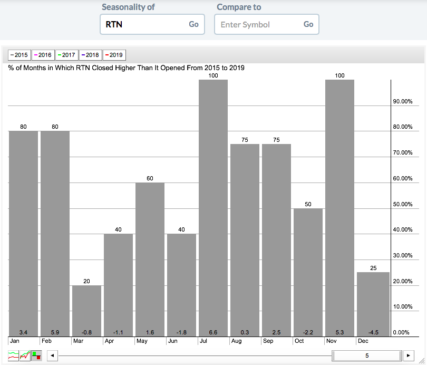Toggle the 2018 year series

[x=90, y=55]
